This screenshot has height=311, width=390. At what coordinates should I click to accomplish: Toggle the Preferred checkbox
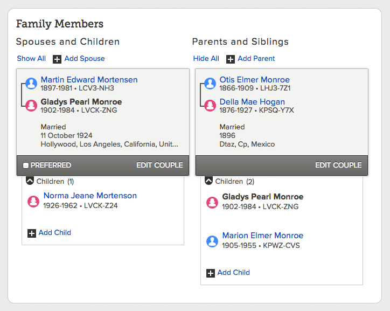[x=26, y=165]
